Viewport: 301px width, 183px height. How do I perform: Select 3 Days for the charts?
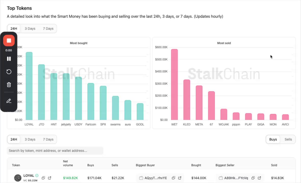pos(30,28)
